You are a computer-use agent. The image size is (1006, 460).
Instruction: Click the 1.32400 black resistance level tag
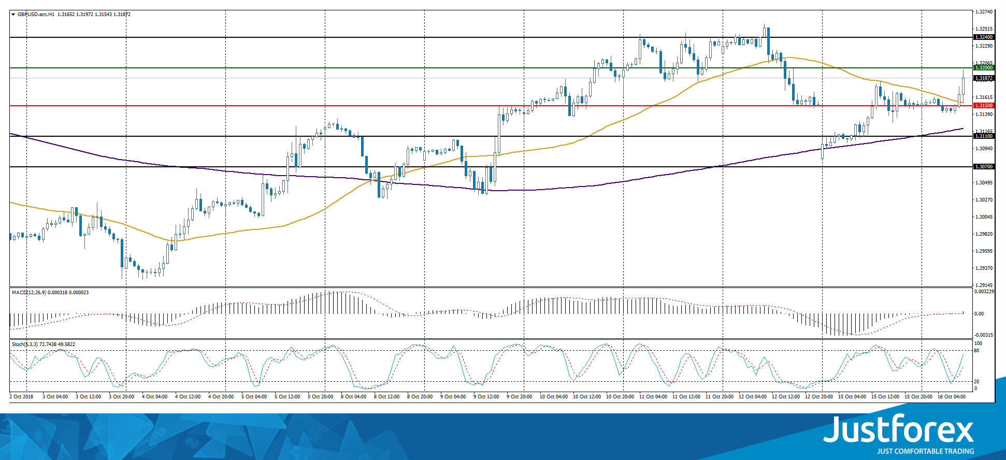click(984, 37)
